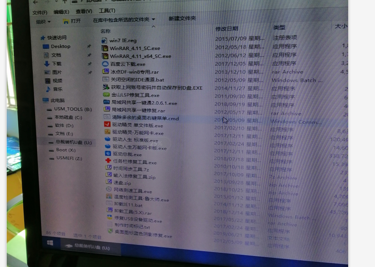This screenshot has height=267, width=375.
Task: Click 时间同步工具.7z archive icon
Action: coord(109,168)
